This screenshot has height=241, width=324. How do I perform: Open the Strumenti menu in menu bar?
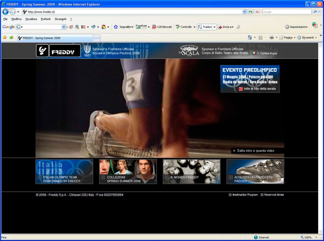tap(60, 19)
